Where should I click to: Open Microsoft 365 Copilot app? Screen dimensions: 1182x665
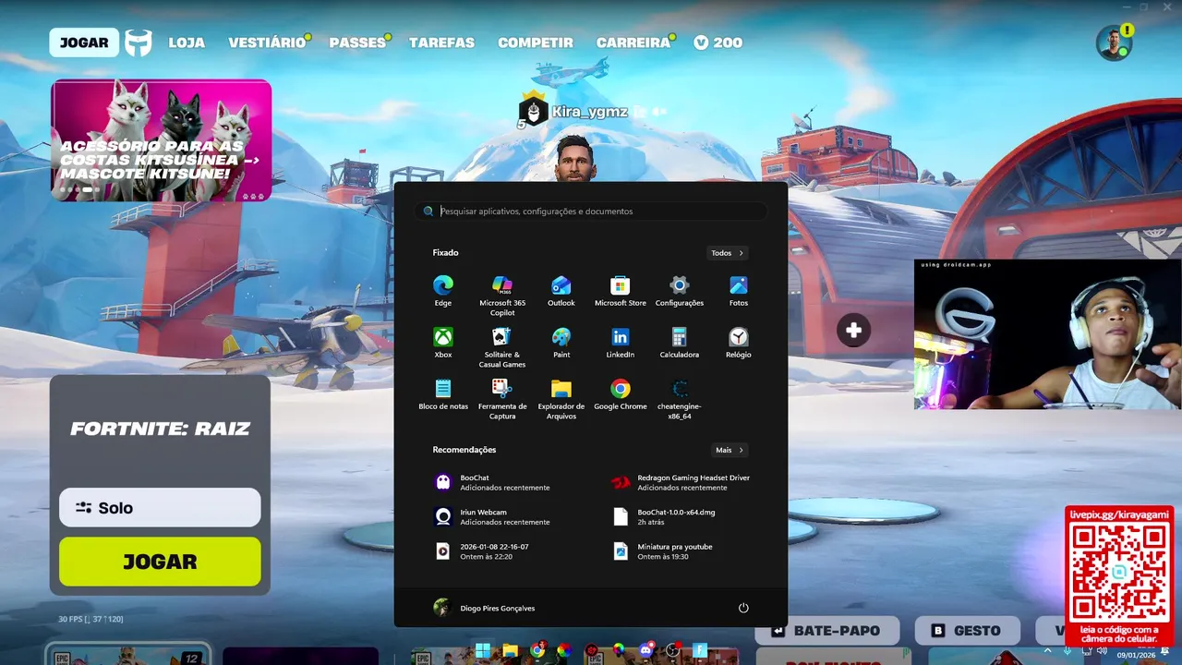coord(502,295)
